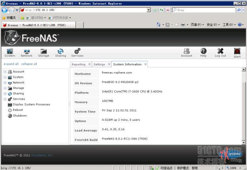This screenshot has width=247, height=170.
Task: Open a new browser tab button
Action: coord(79,25)
